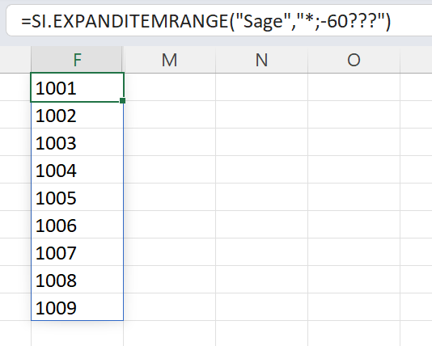Select column M header

tap(169, 60)
